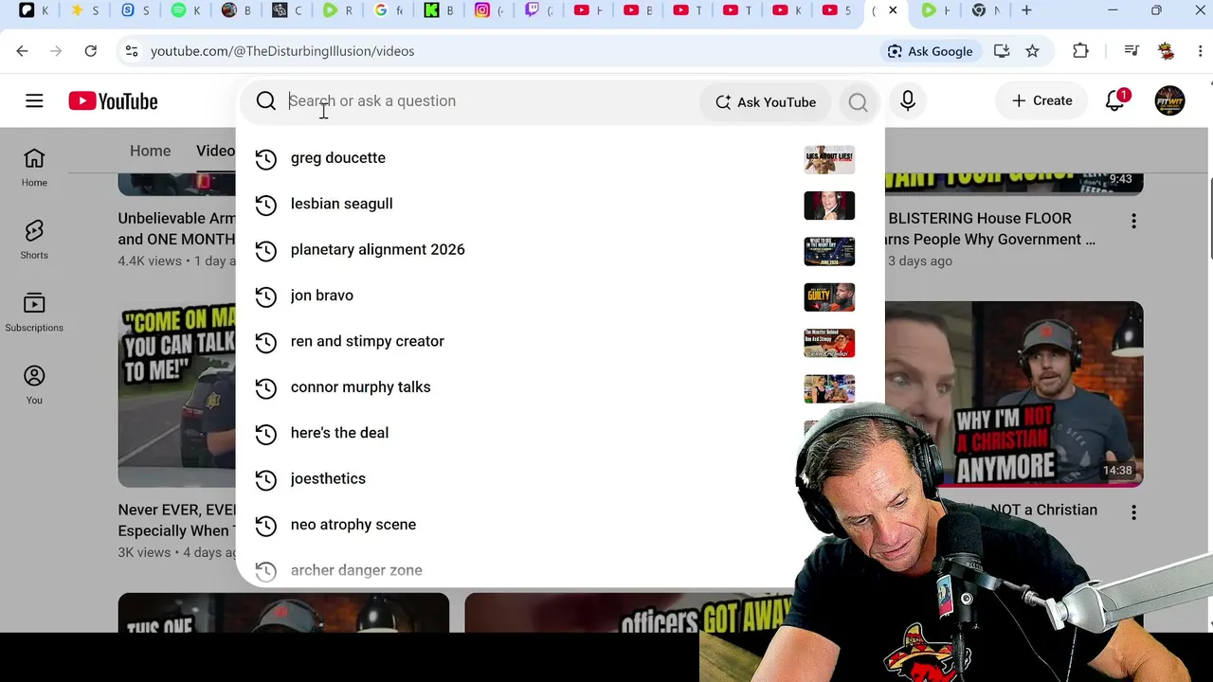
Task: Switch to the channel Home tab
Action: pos(150,152)
